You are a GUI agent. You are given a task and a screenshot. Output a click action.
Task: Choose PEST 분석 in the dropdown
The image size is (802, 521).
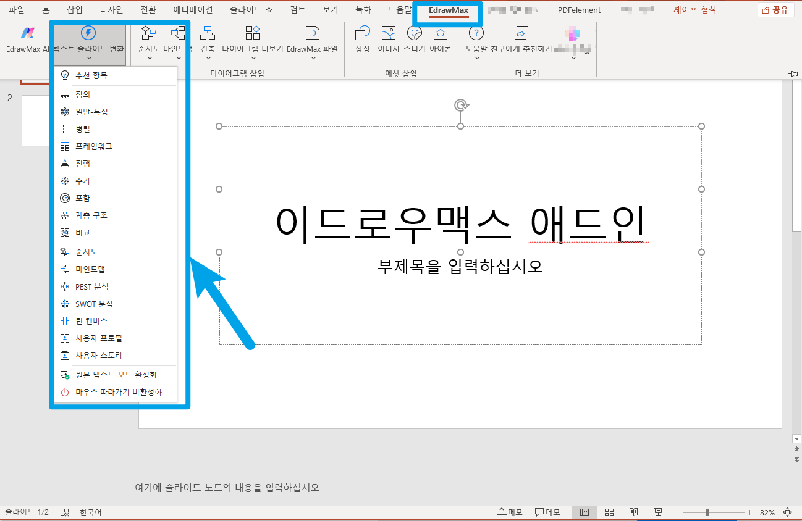[116, 286]
